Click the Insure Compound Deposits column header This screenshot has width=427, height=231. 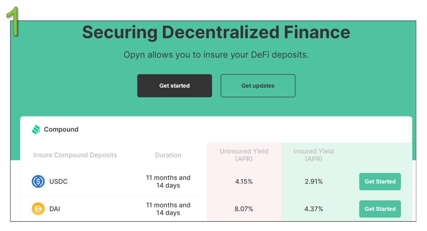click(75, 155)
